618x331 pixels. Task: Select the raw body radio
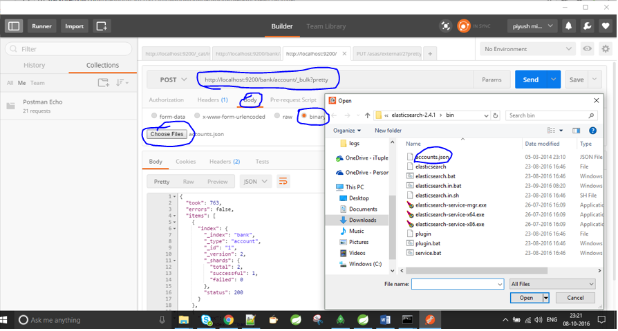(277, 116)
